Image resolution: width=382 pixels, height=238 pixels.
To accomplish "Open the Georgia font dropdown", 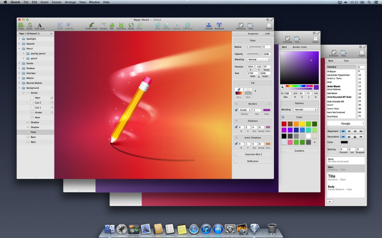I will 346,123.
